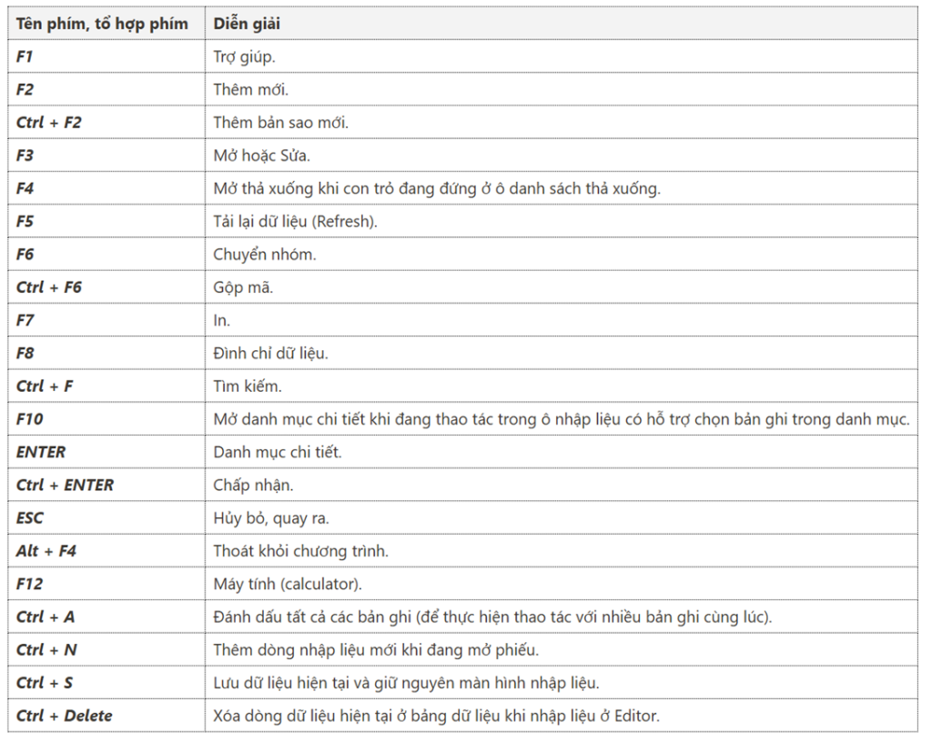932x742 pixels.
Task: Click the "Thêm mới." description text
Action: [250, 89]
